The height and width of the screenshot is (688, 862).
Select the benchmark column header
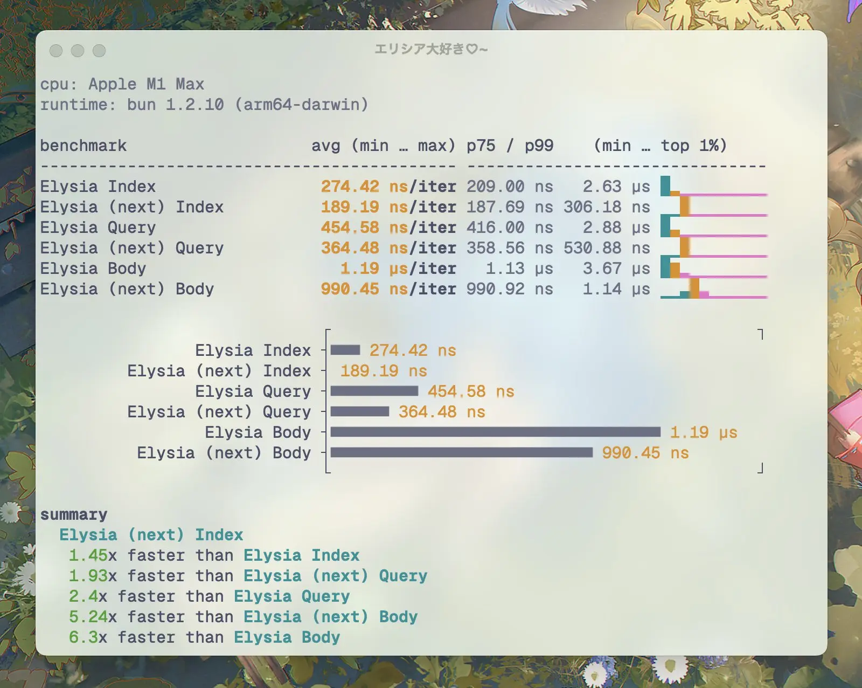84,145
